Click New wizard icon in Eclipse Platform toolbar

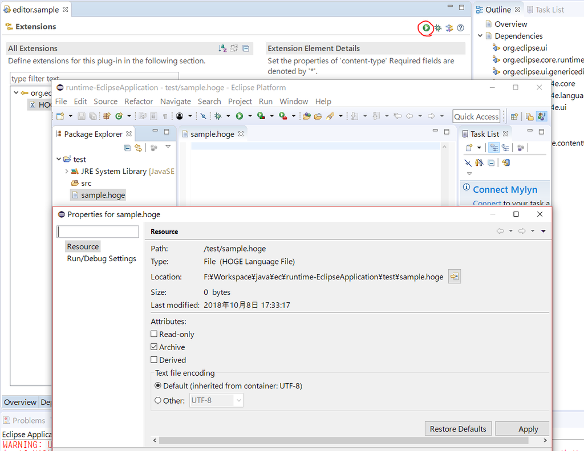60,116
